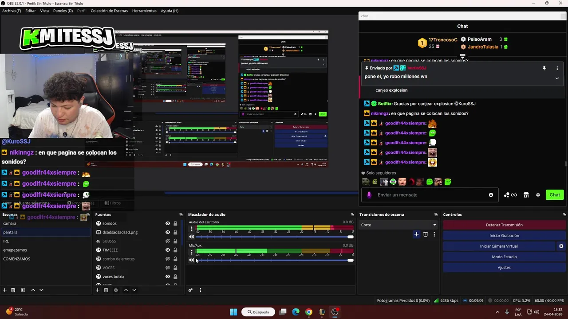Unlock the sonidos source lock icon
This screenshot has height=319, width=568.
175,224
